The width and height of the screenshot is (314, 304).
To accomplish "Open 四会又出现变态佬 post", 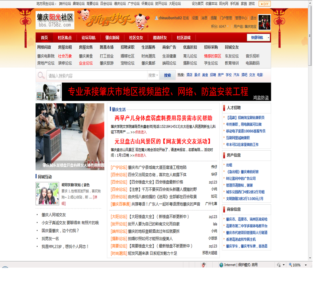I will coord(157,175).
